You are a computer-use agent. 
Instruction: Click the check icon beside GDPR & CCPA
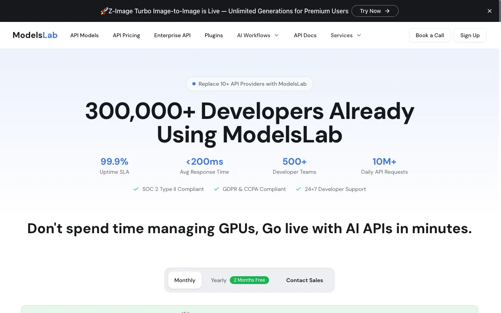pos(216,189)
